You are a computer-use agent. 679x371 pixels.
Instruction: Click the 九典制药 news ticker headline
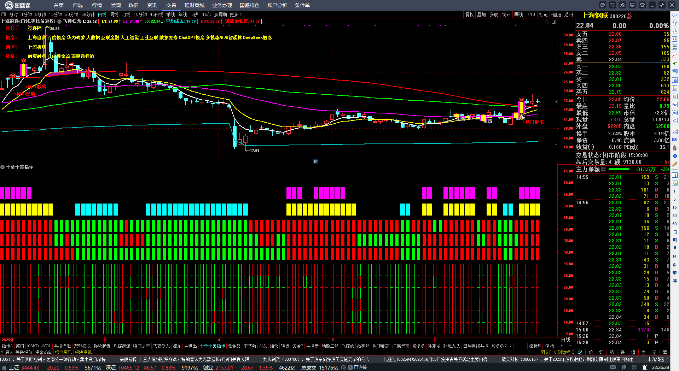[316, 359]
